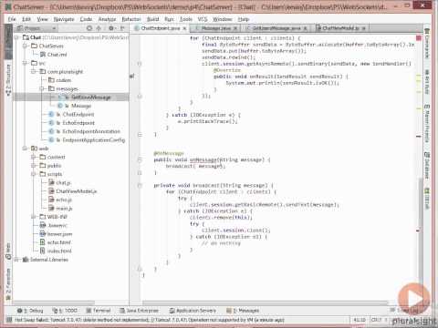
Task: Click the tool windows quick-access icon in status bar
Action: [9, 320]
